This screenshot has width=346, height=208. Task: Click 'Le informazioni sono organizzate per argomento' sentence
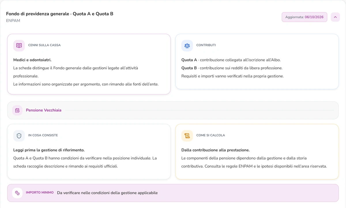(x=86, y=84)
